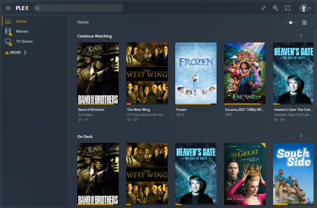Open Heaven's Gate poster in Continue Watching
The image size is (317, 208).
(293, 73)
